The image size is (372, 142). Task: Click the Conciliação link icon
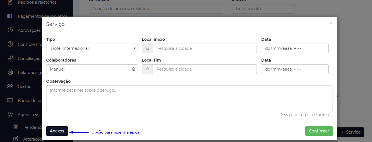(x=10, y=58)
